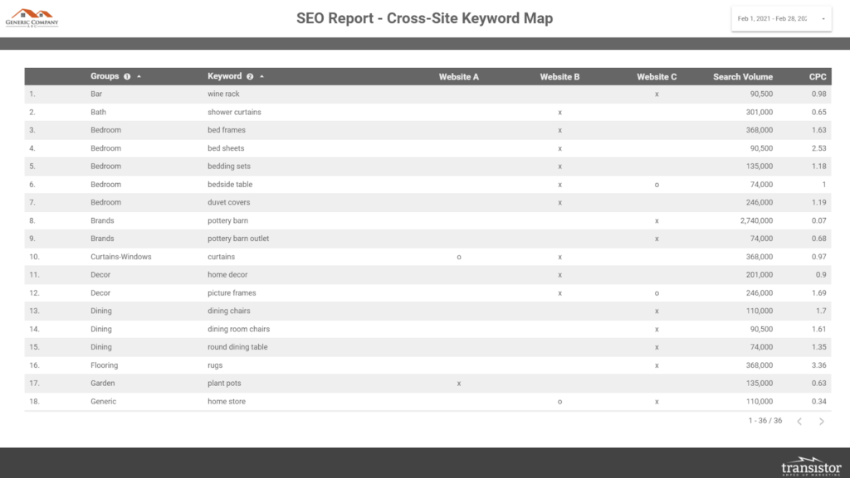The height and width of the screenshot is (478, 850).
Task: Click the Transistor logo in footer
Action: pyautogui.click(x=811, y=466)
